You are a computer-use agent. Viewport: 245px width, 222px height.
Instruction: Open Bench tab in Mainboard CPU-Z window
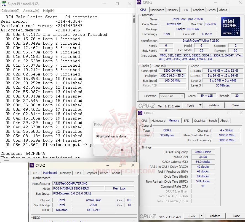104,173
